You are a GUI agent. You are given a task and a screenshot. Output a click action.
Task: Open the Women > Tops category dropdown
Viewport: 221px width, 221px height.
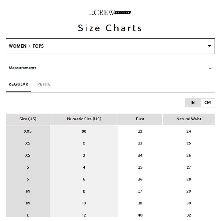coord(110,46)
